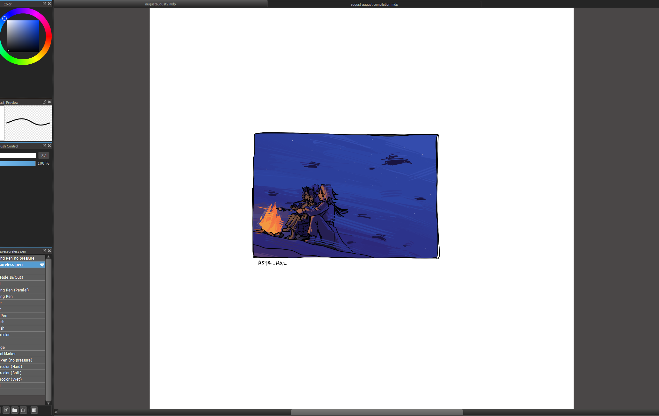659x416 pixels.
Task: Pop out the Color panel to its own window
Action: click(44, 4)
